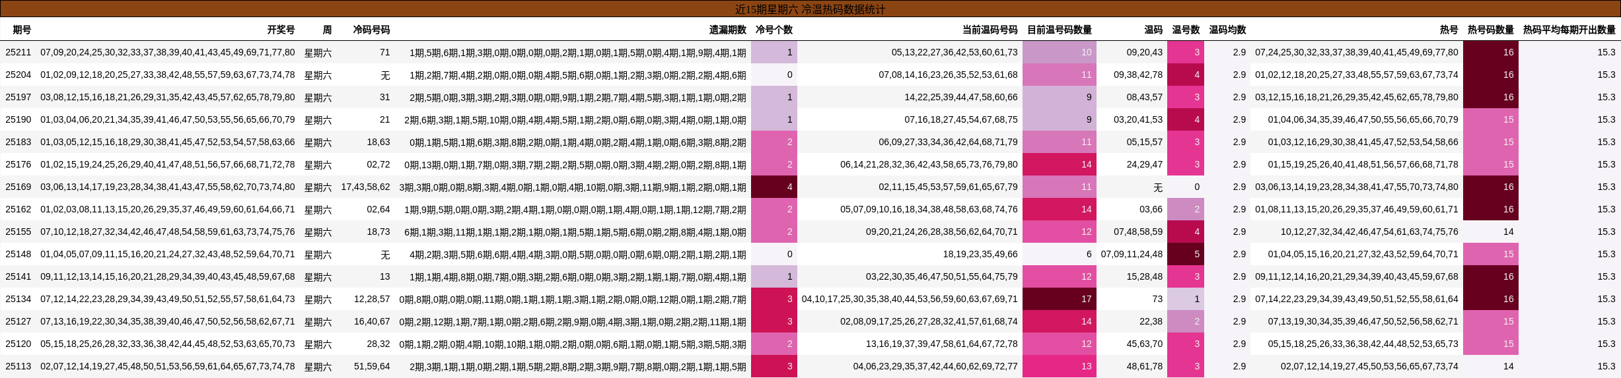Click hot count cell 14 in row 25113
This screenshot has width=1621, height=378.
1491,366
